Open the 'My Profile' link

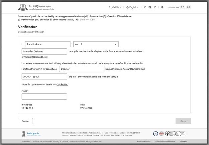tap(62, 84)
